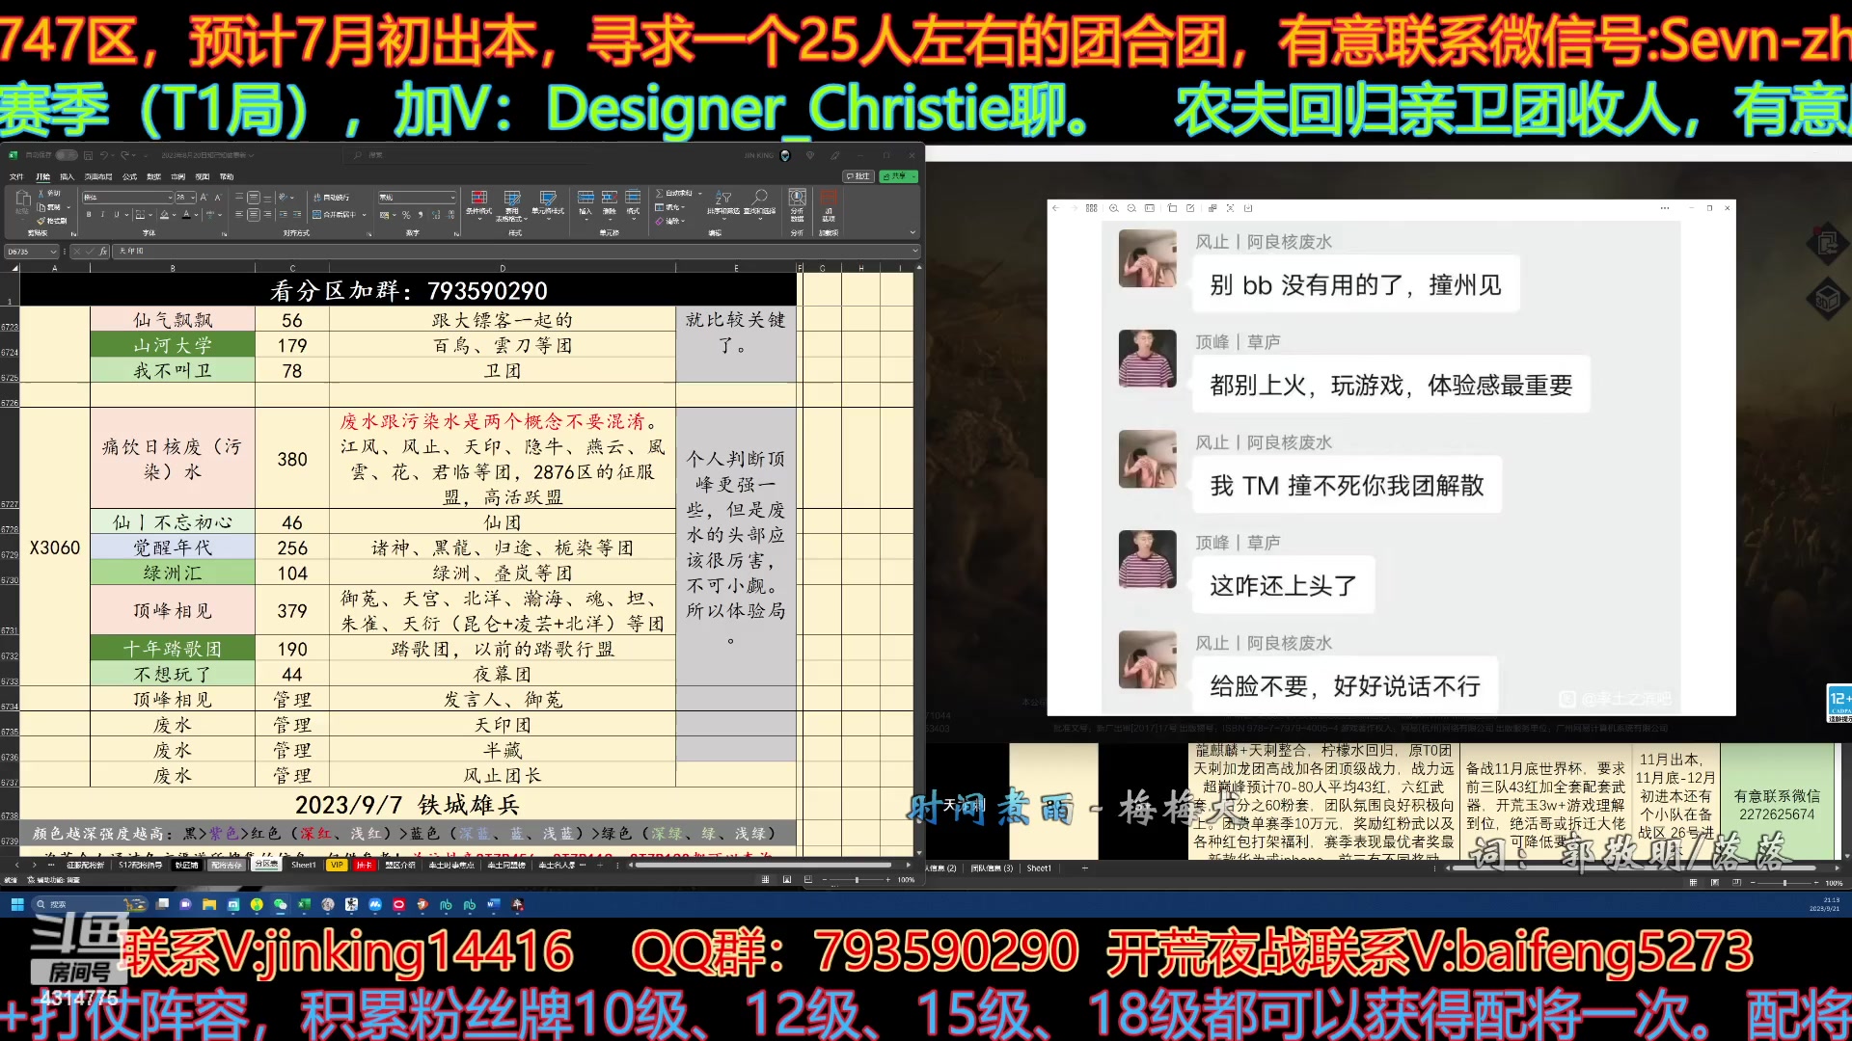
Task: Click rotate icon in image viewer
Action: (1172, 208)
